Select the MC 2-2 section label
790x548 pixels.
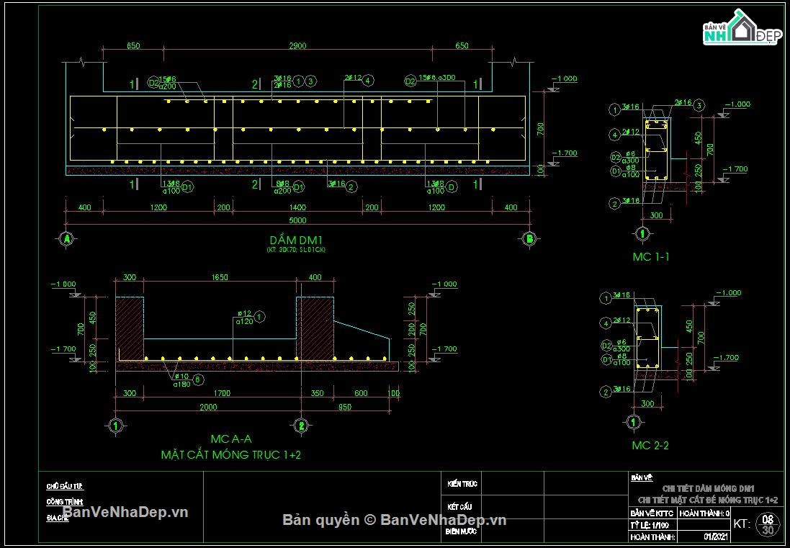[x=650, y=445]
